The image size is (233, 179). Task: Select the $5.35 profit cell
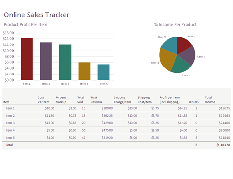[183, 138]
